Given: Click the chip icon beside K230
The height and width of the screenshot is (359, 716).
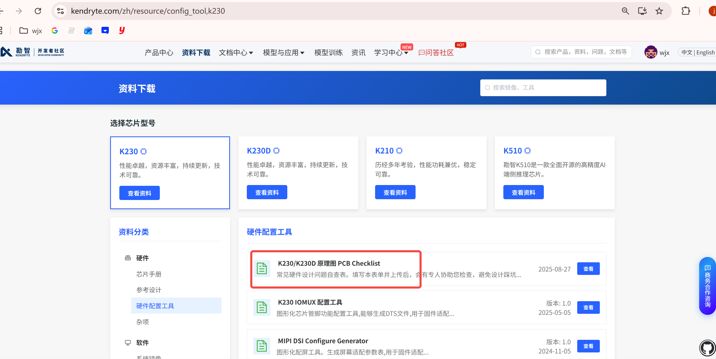Looking at the screenshot, I should [144, 151].
